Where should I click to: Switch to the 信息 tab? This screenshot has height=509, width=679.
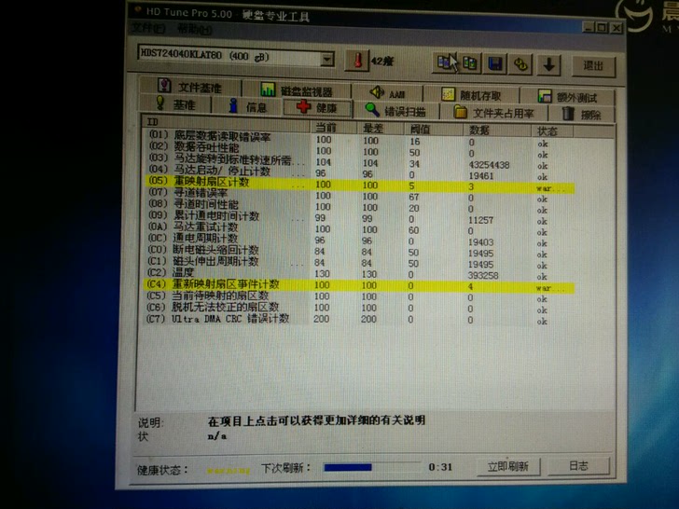[247, 106]
